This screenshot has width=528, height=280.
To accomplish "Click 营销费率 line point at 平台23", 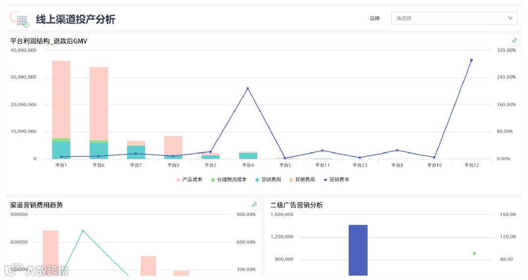I will tap(360, 158).
